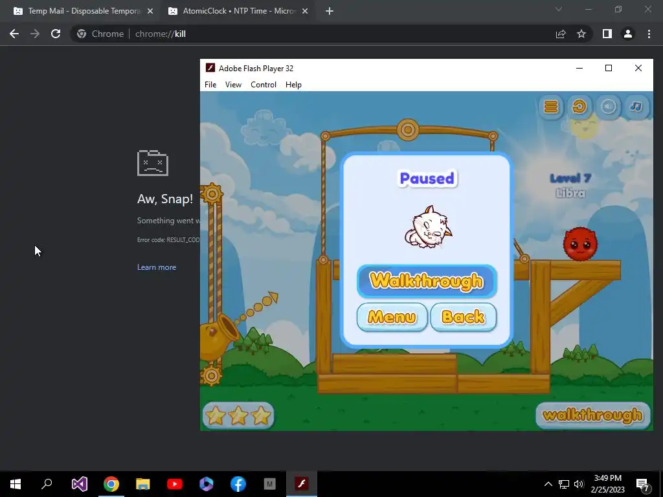Open the File menu in Flash Player

210,85
